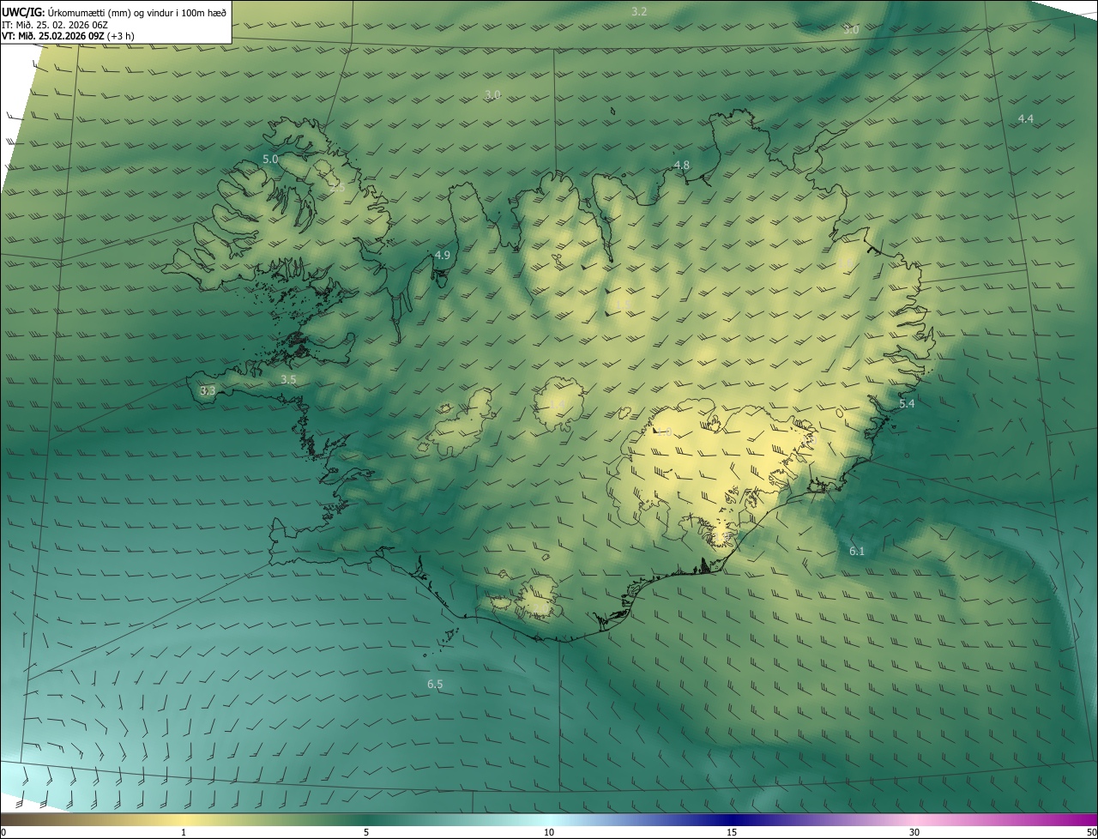Click the 3.2 value label on the map
Viewport: 1098px width, 839px height.
click(639, 11)
